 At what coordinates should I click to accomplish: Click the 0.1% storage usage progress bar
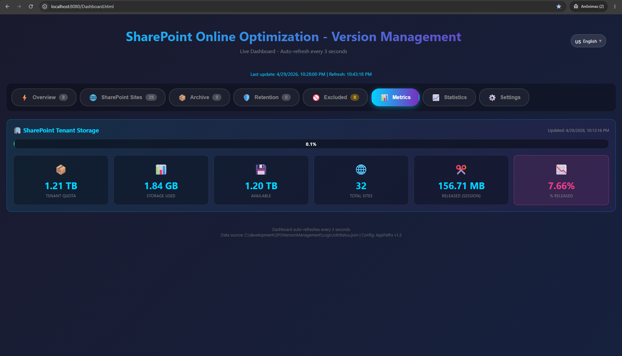311,144
